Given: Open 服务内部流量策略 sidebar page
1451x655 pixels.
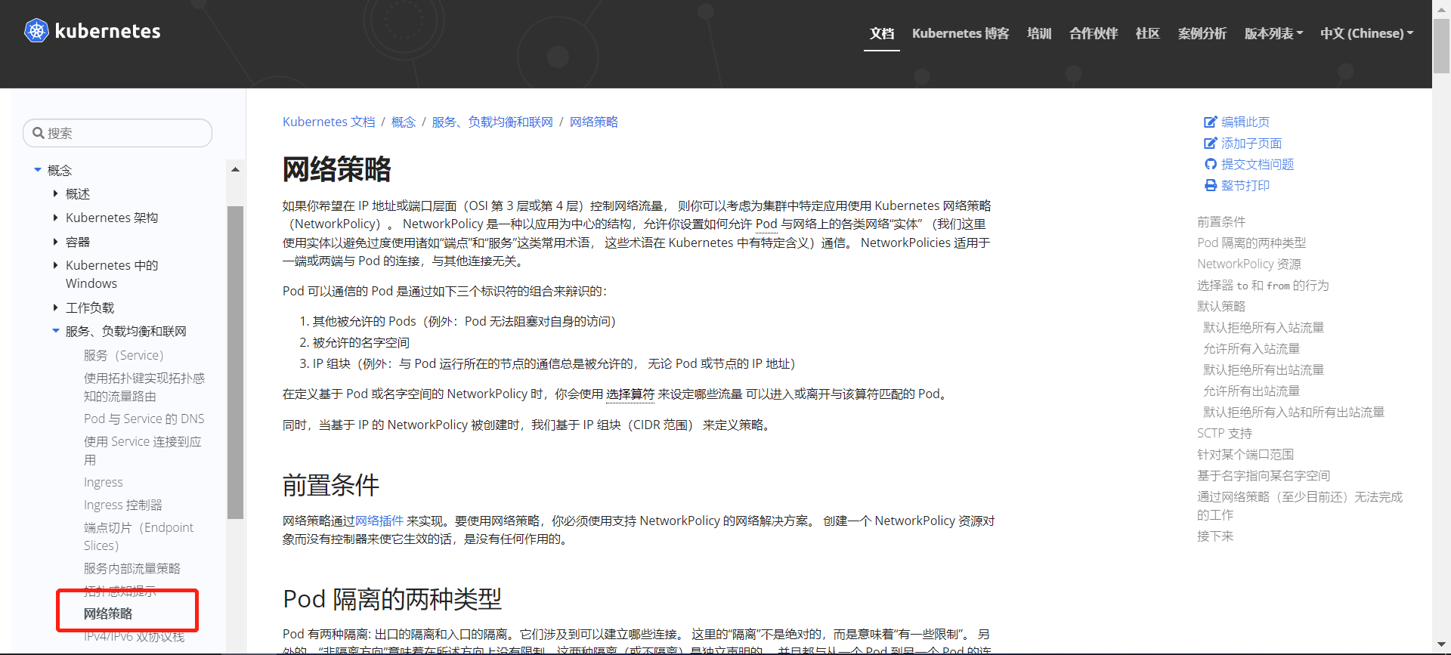Looking at the screenshot, I should [x=132, y=568].
